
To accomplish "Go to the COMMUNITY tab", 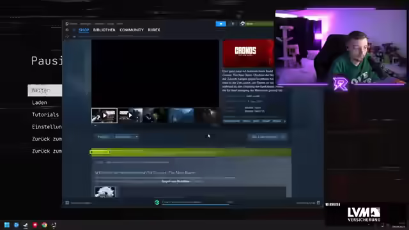I will pos(132,30).
